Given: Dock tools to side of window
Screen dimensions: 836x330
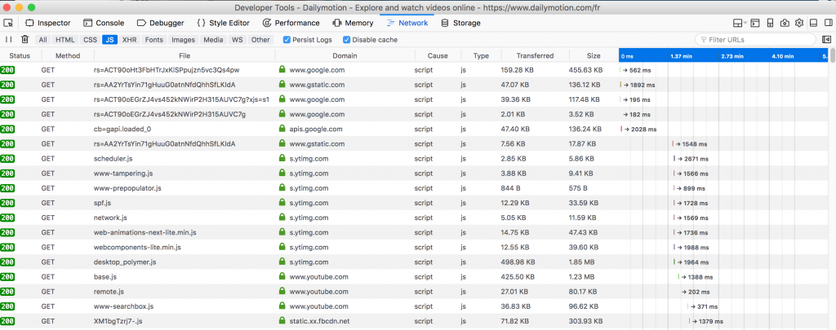Looking at the screenshot, I should [x=828, y=23].
